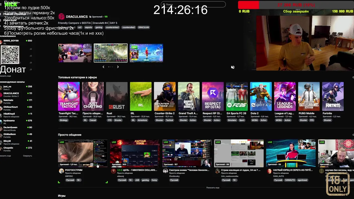This screenshot has height=199, width=354.
Task: Click Strategy tag under Teamfight Tactics
Action: [63, 120]
